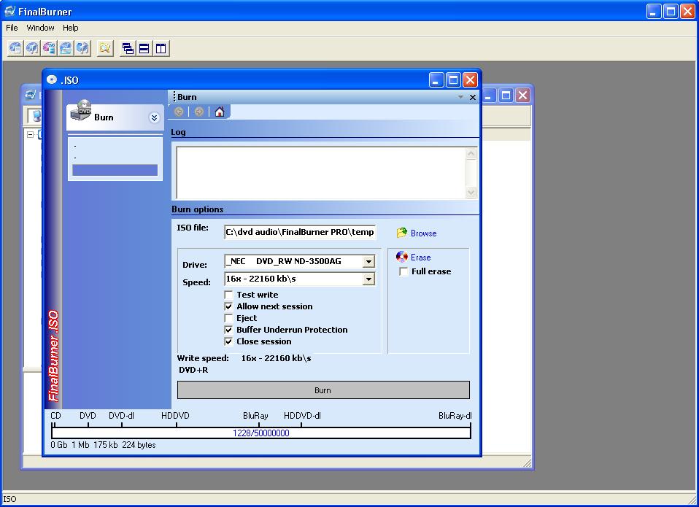Click the cascade windows toolbar icon

pos(128,48)
